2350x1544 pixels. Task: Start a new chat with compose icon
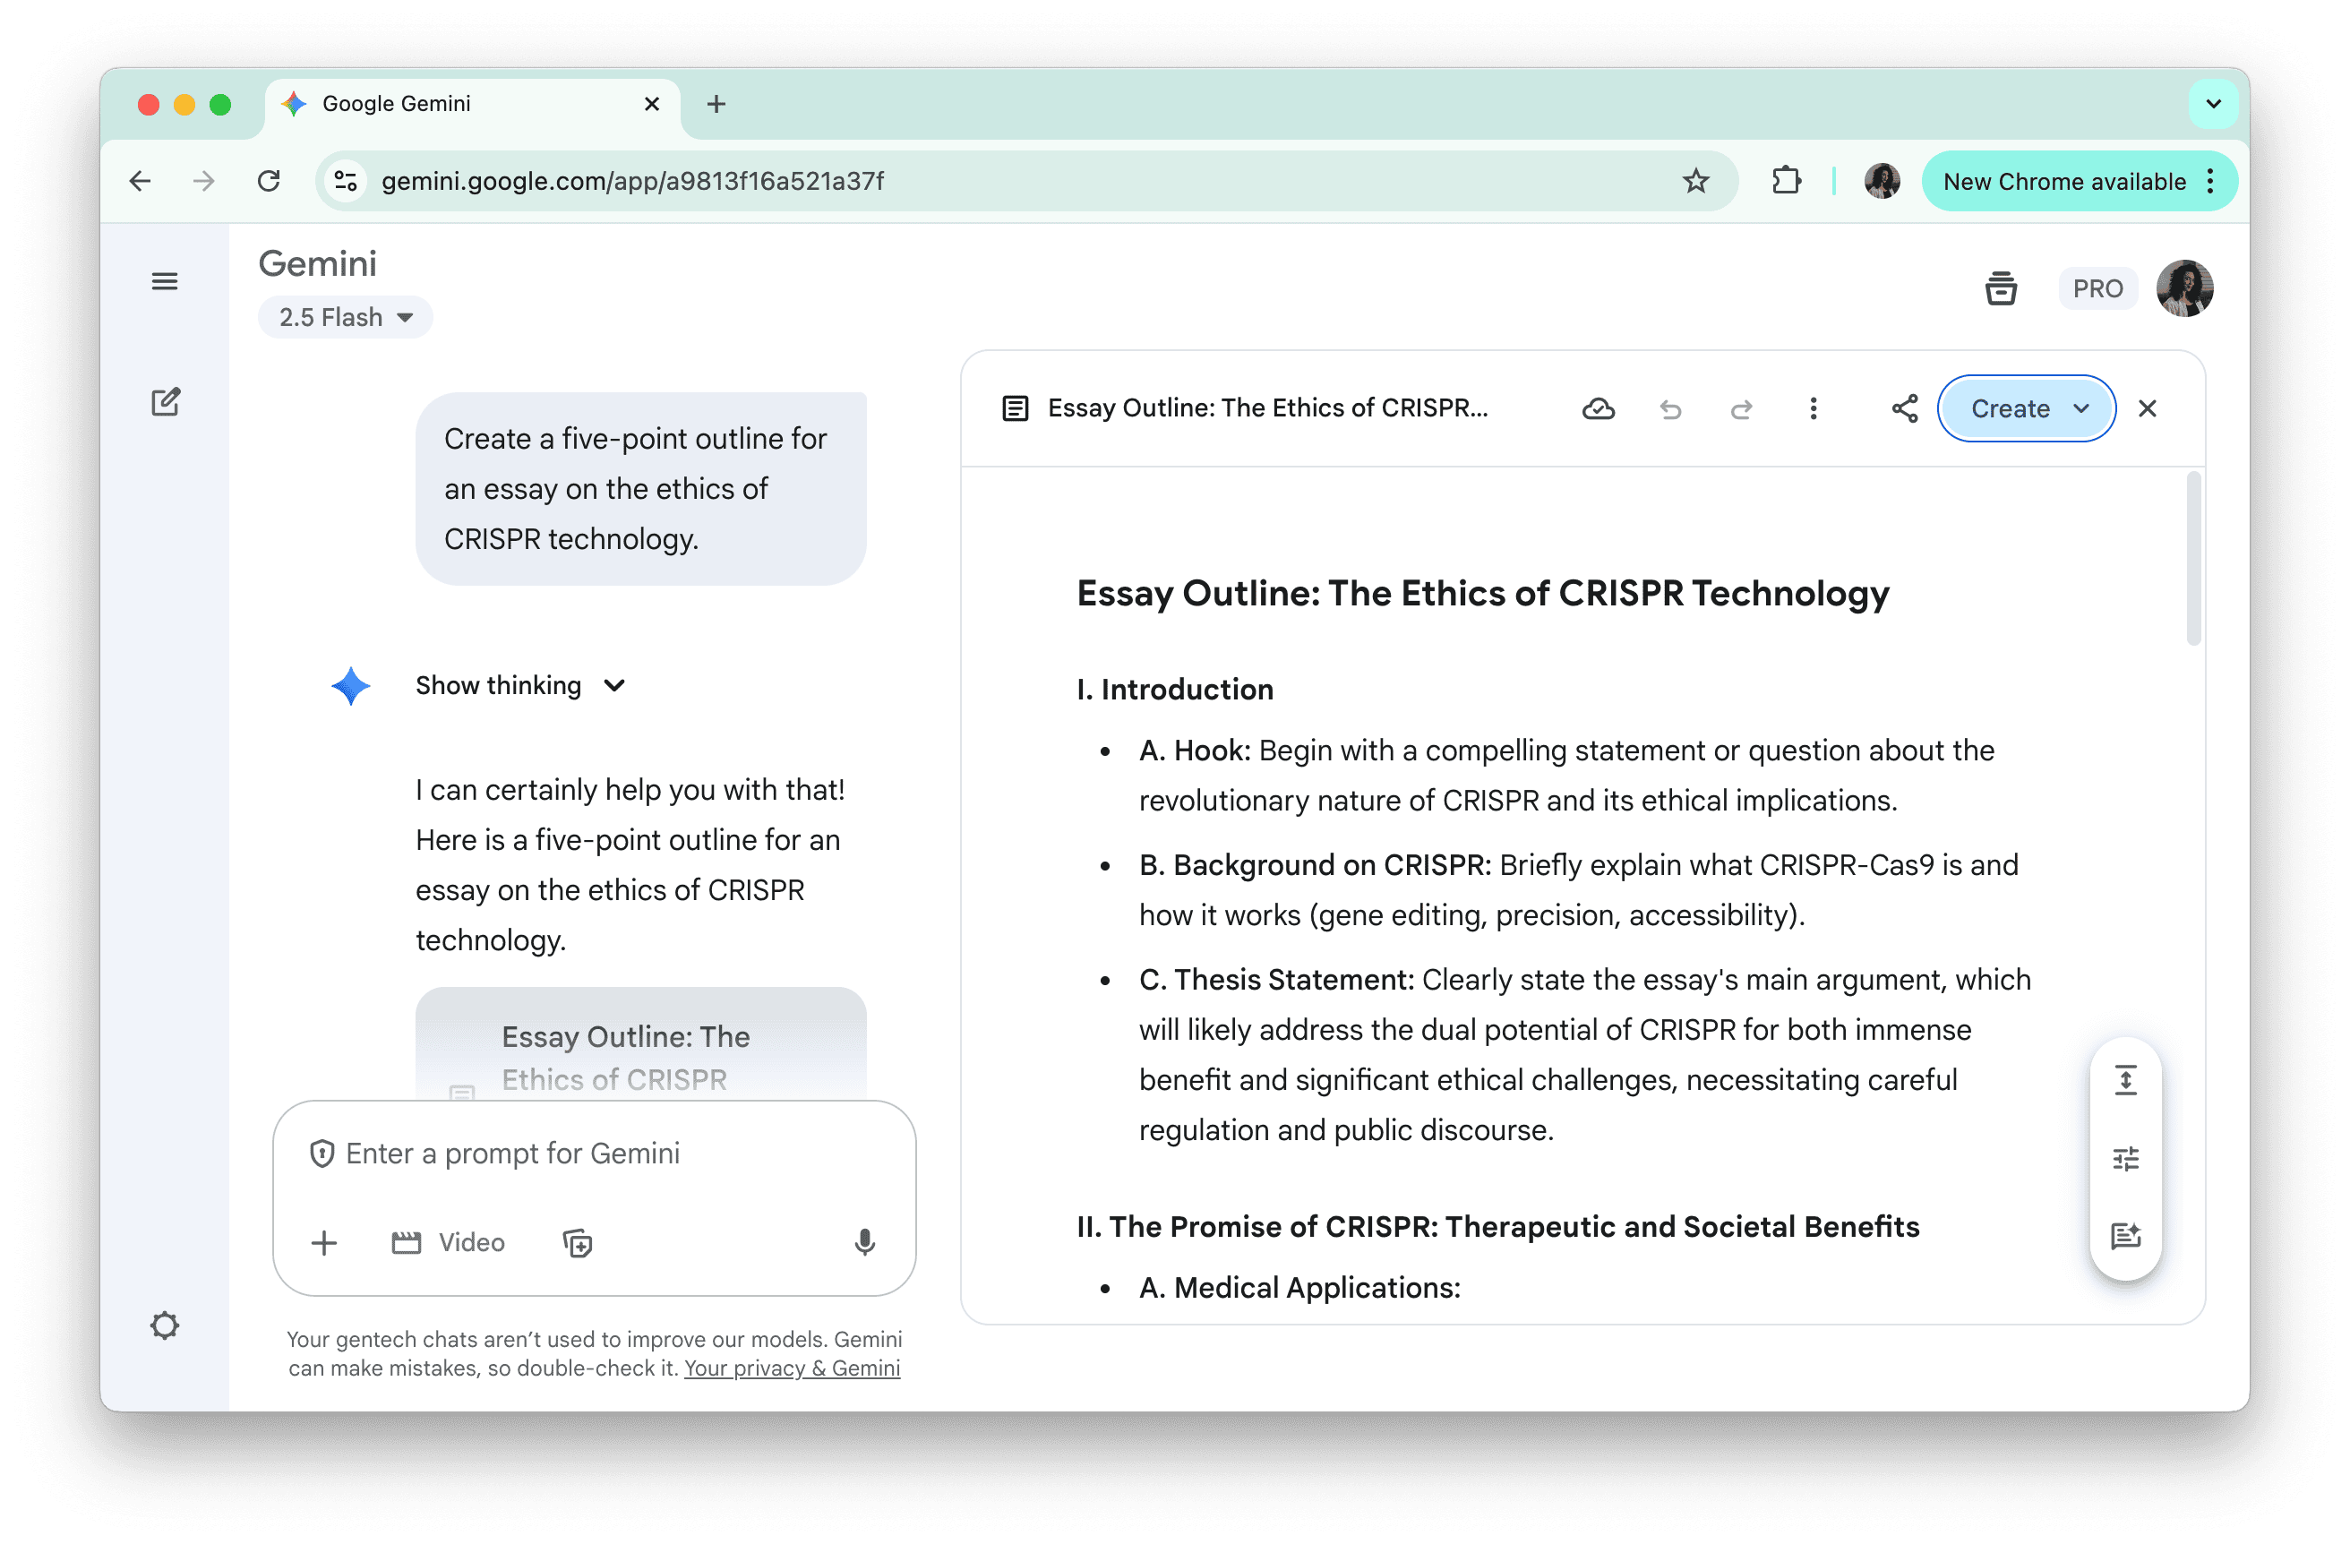tap(165, 402)
